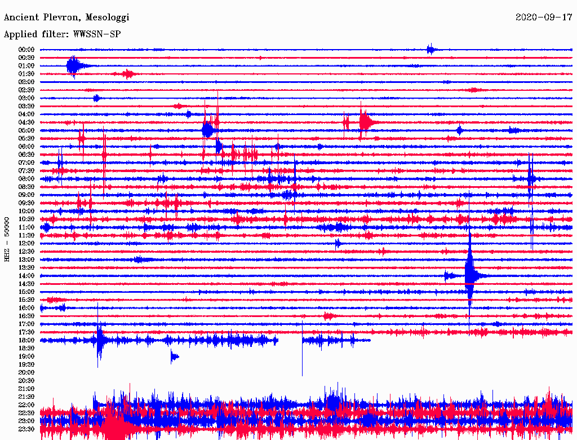Click the 19:30 time label
The image size is (577, 440).
26,365
